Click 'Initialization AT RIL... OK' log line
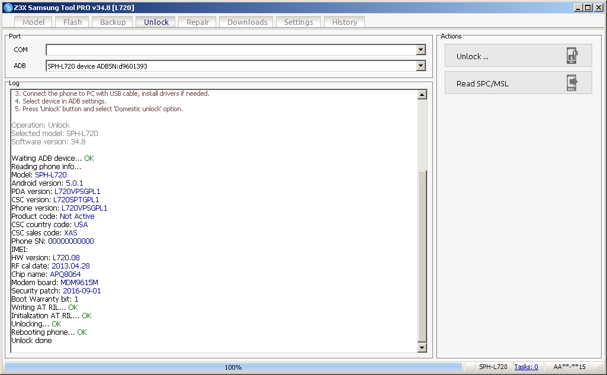The width and height of the screenshot is (607, 375). pyautogui.click(x=51, y=316)
